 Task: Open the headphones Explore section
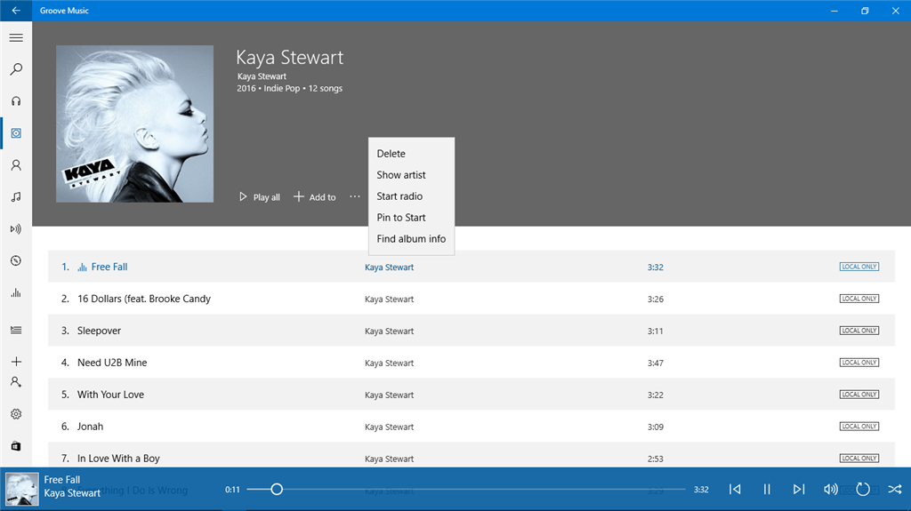[x=16, y=101]
